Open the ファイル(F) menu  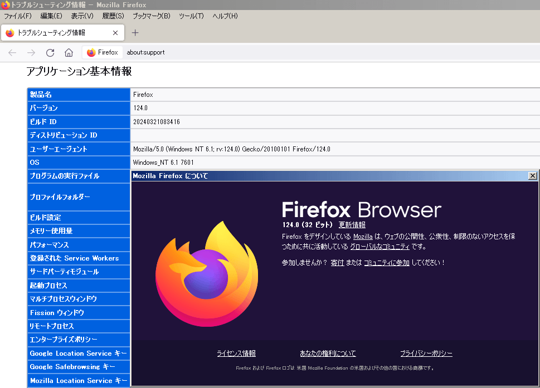click(18, 16)
